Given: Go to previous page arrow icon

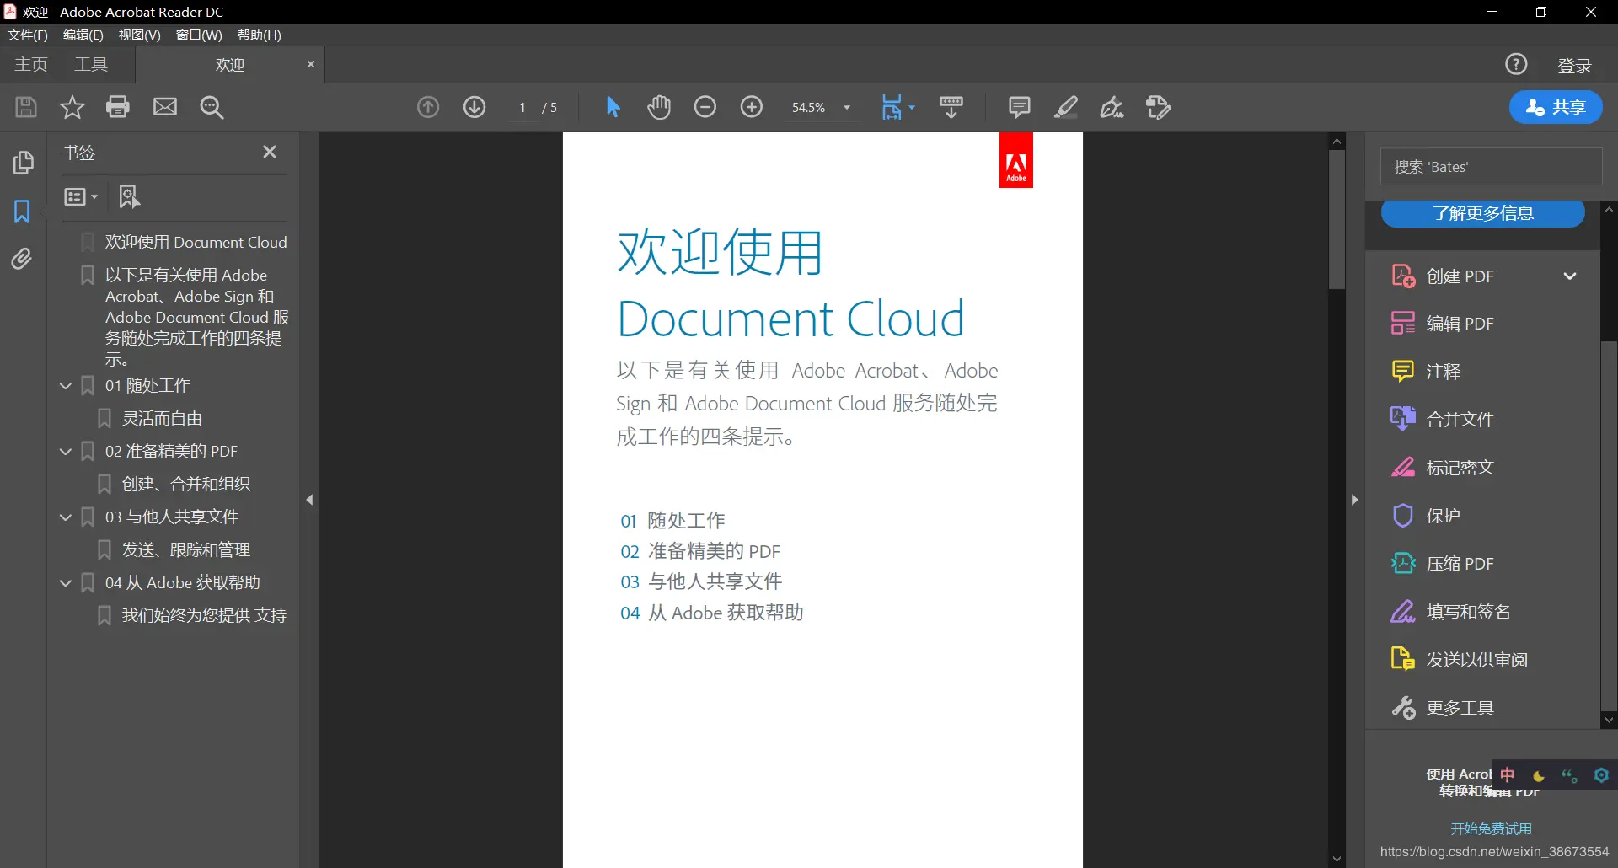Looking at the screenshot, I should 428,107.
